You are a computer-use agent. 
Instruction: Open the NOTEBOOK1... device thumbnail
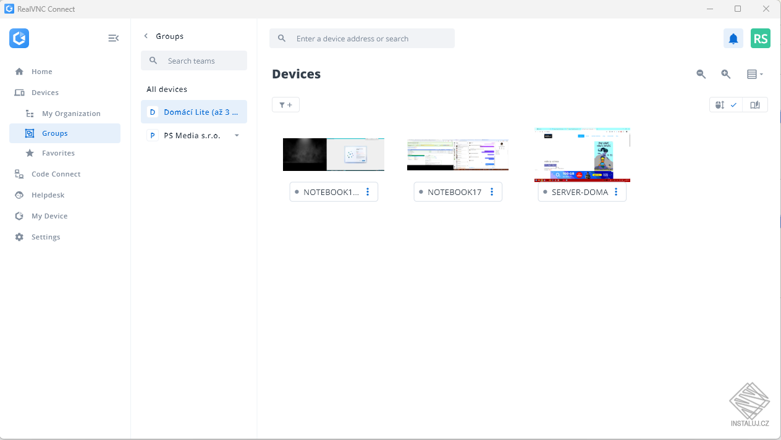(334, 154)
